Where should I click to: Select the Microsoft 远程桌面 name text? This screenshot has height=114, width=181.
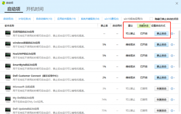click(24, 87)
